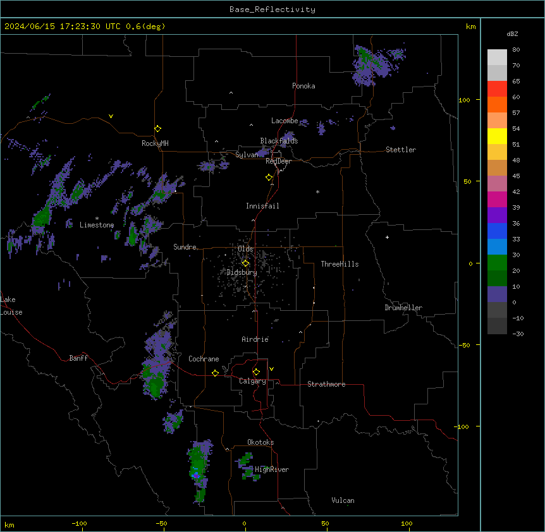The width and height of the screenshot is (545, 532).
Task: Click the Banff label
Action: [x=78, y=358]
